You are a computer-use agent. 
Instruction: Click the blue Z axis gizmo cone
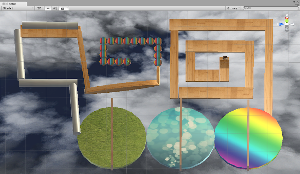[282, 24]
